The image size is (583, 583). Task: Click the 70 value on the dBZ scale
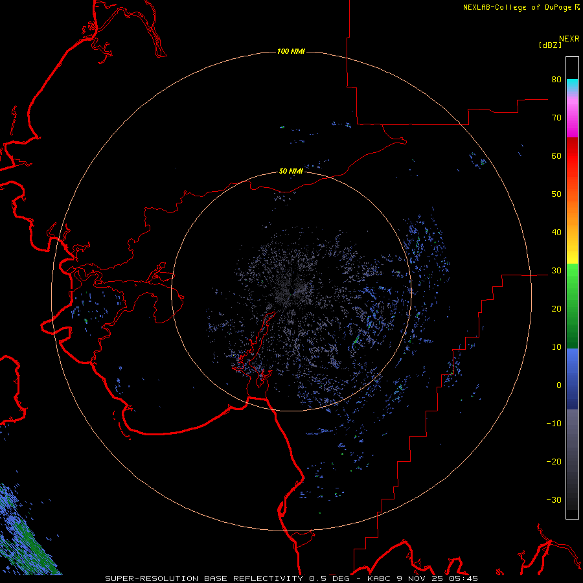click(556, 117)
